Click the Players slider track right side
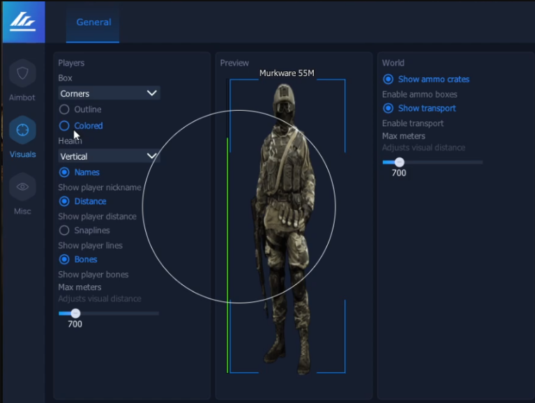This screenshot has width=535, height=403. pos(120,313)
